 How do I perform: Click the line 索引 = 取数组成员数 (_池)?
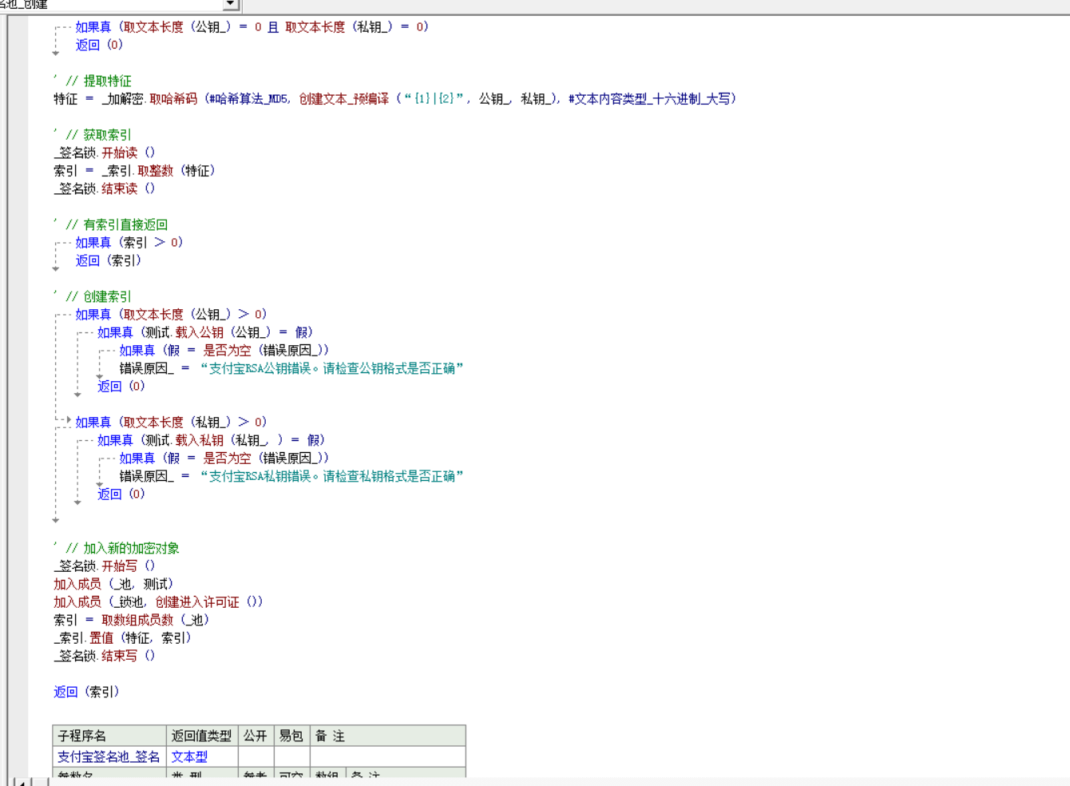pos(132,620)
